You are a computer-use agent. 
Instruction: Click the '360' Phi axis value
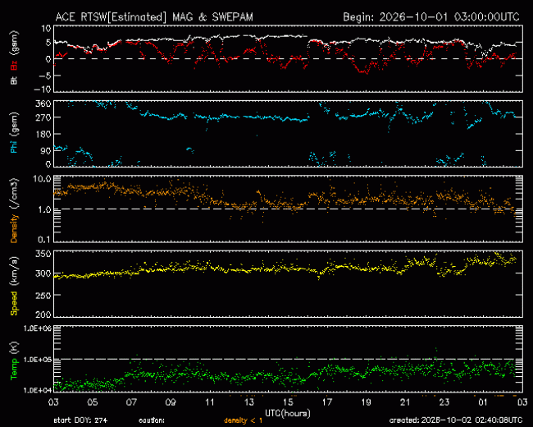[43, 103]
